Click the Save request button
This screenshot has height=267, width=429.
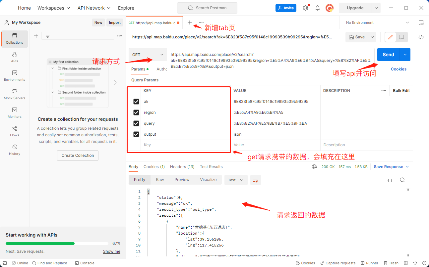[357, 37]
